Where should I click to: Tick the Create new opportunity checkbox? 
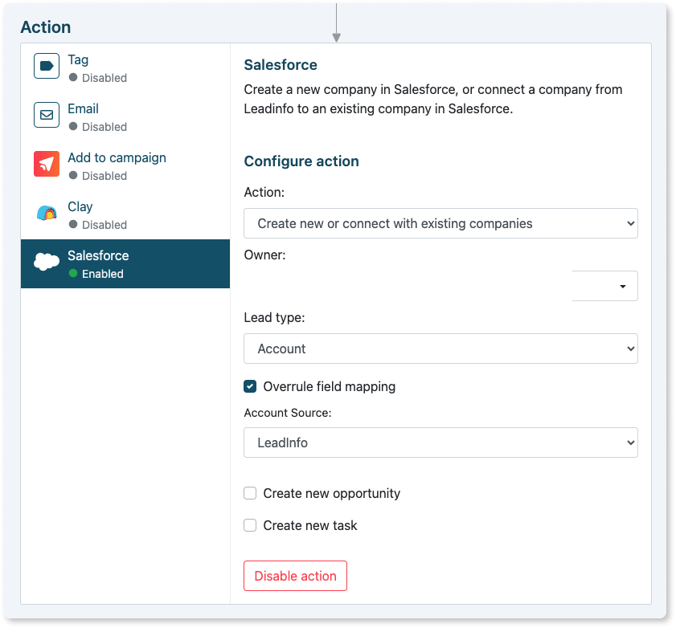[250, 493]
